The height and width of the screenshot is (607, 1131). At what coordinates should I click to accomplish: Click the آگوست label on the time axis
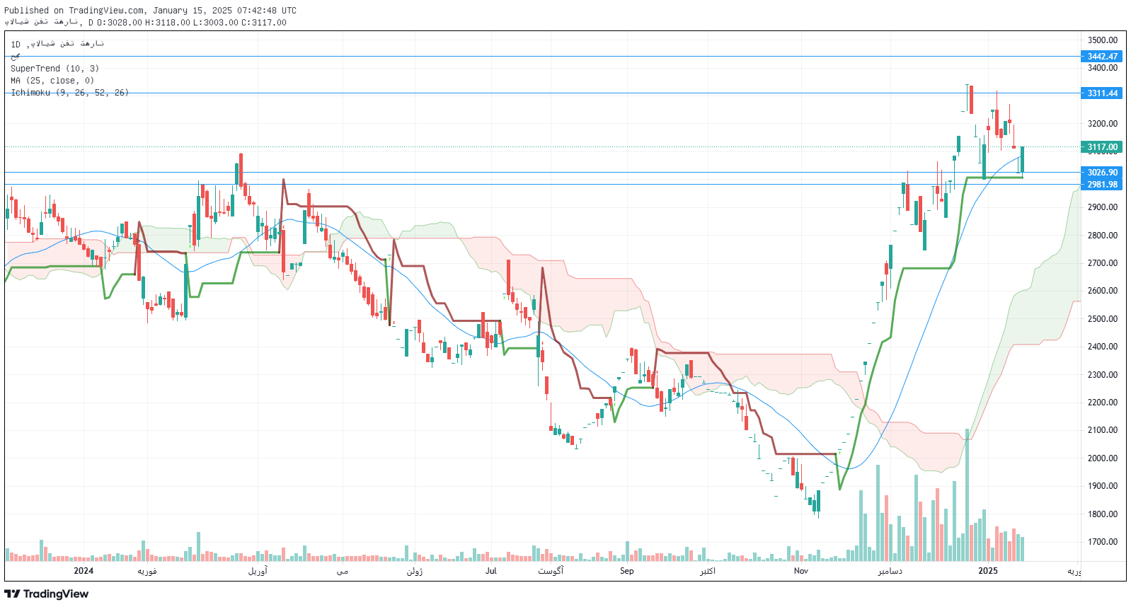click(551, 571)
